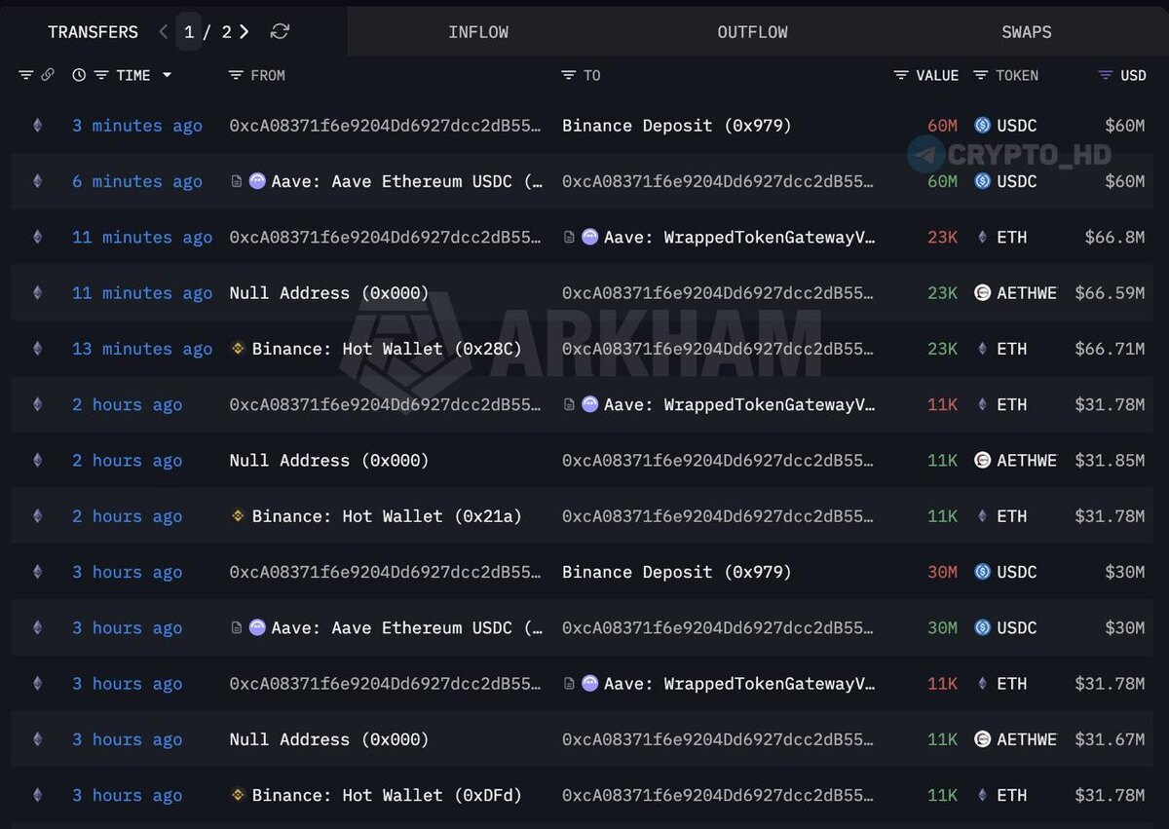
Task: Click the $31.67M USD value
Action: (x=1110, y=739)
